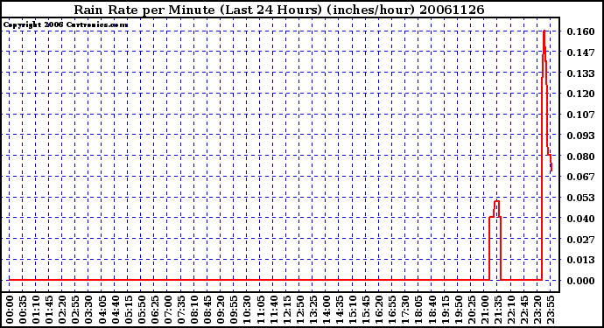The width and height of the screenshot is (604, 328).
Task: Click the 0.160 y-axis label
Action: click(580, 31)
